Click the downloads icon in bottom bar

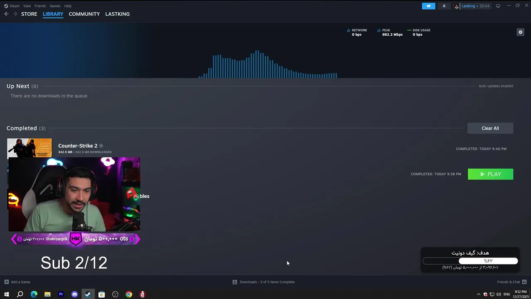(235, 282)
